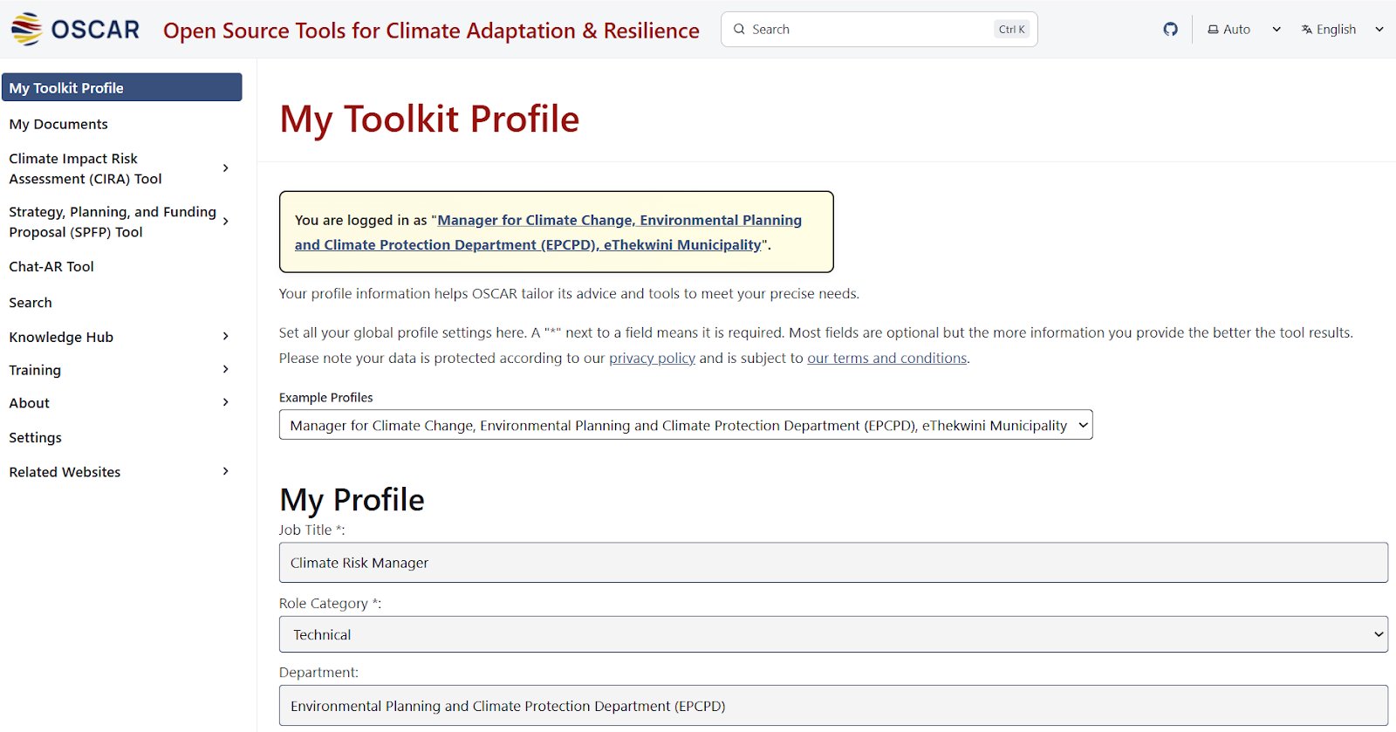Open the English language selector
Screen dimensions: 1396x732
tap(1341, 30)
